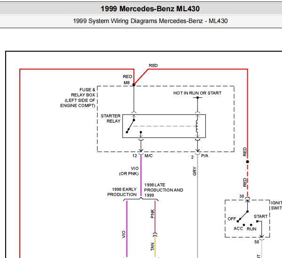Screen dimensions: 282x258
Task: Click the '1998 LATE PRODUCTION AND 1999' note
Action: [x=164, y=190]
